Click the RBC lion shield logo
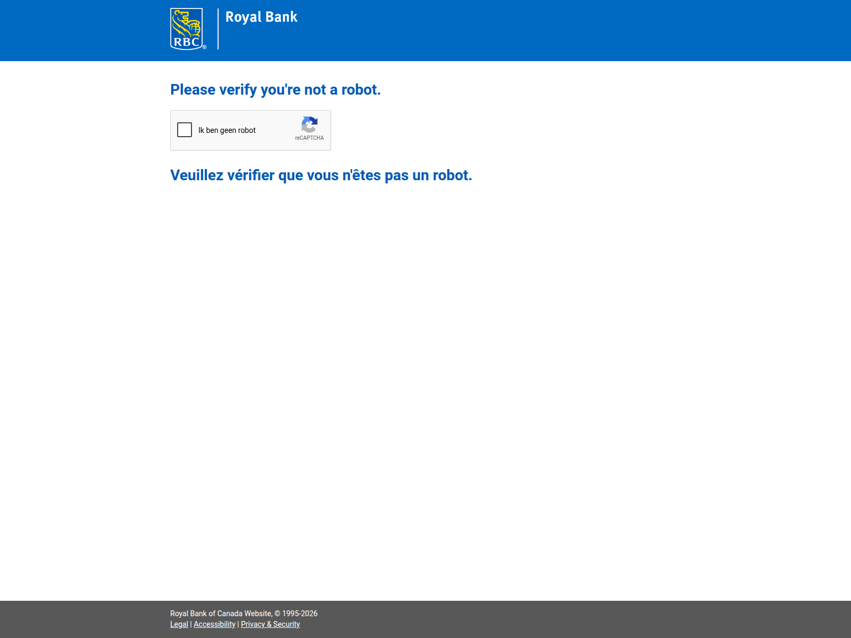Viewport: 851px width, 638px height. point(186,29)
